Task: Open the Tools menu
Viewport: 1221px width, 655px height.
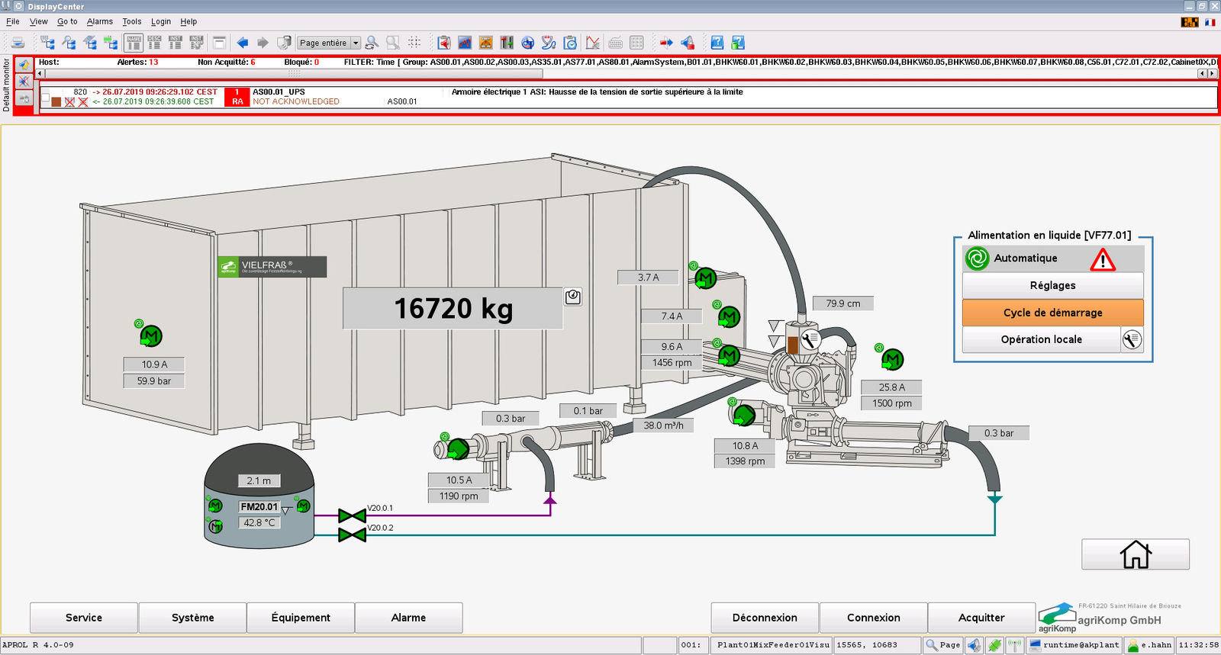Action: pyautogui.click(x=131, y=21)
